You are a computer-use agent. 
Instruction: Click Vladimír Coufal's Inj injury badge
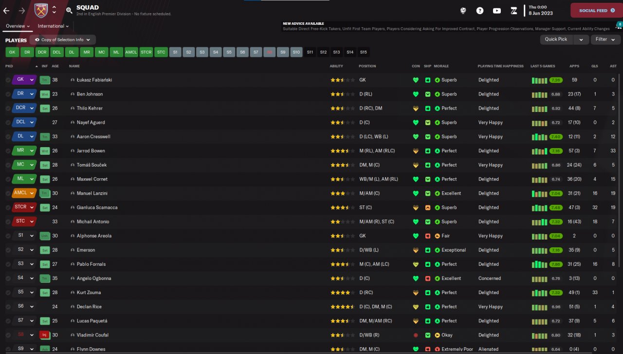pyautogui.click(x=45, y=335)
